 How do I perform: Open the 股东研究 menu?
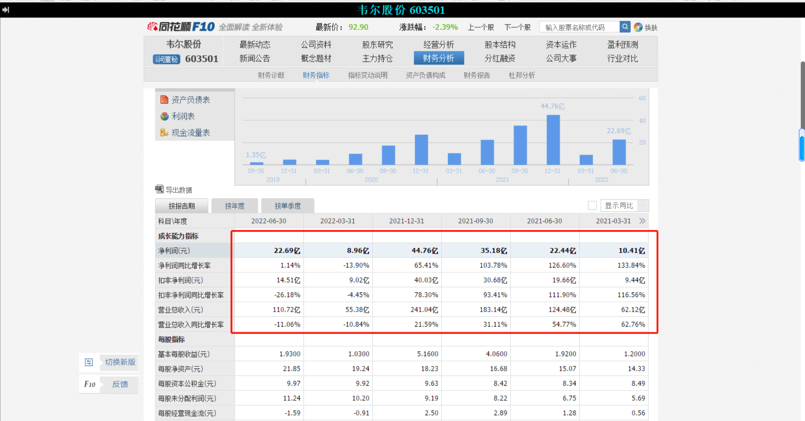(378, 44)
